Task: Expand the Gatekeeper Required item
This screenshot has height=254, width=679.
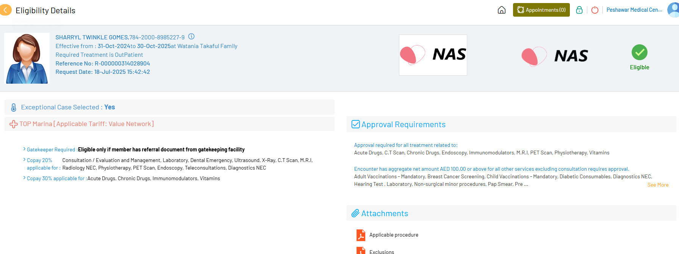Action: (25, 150)
